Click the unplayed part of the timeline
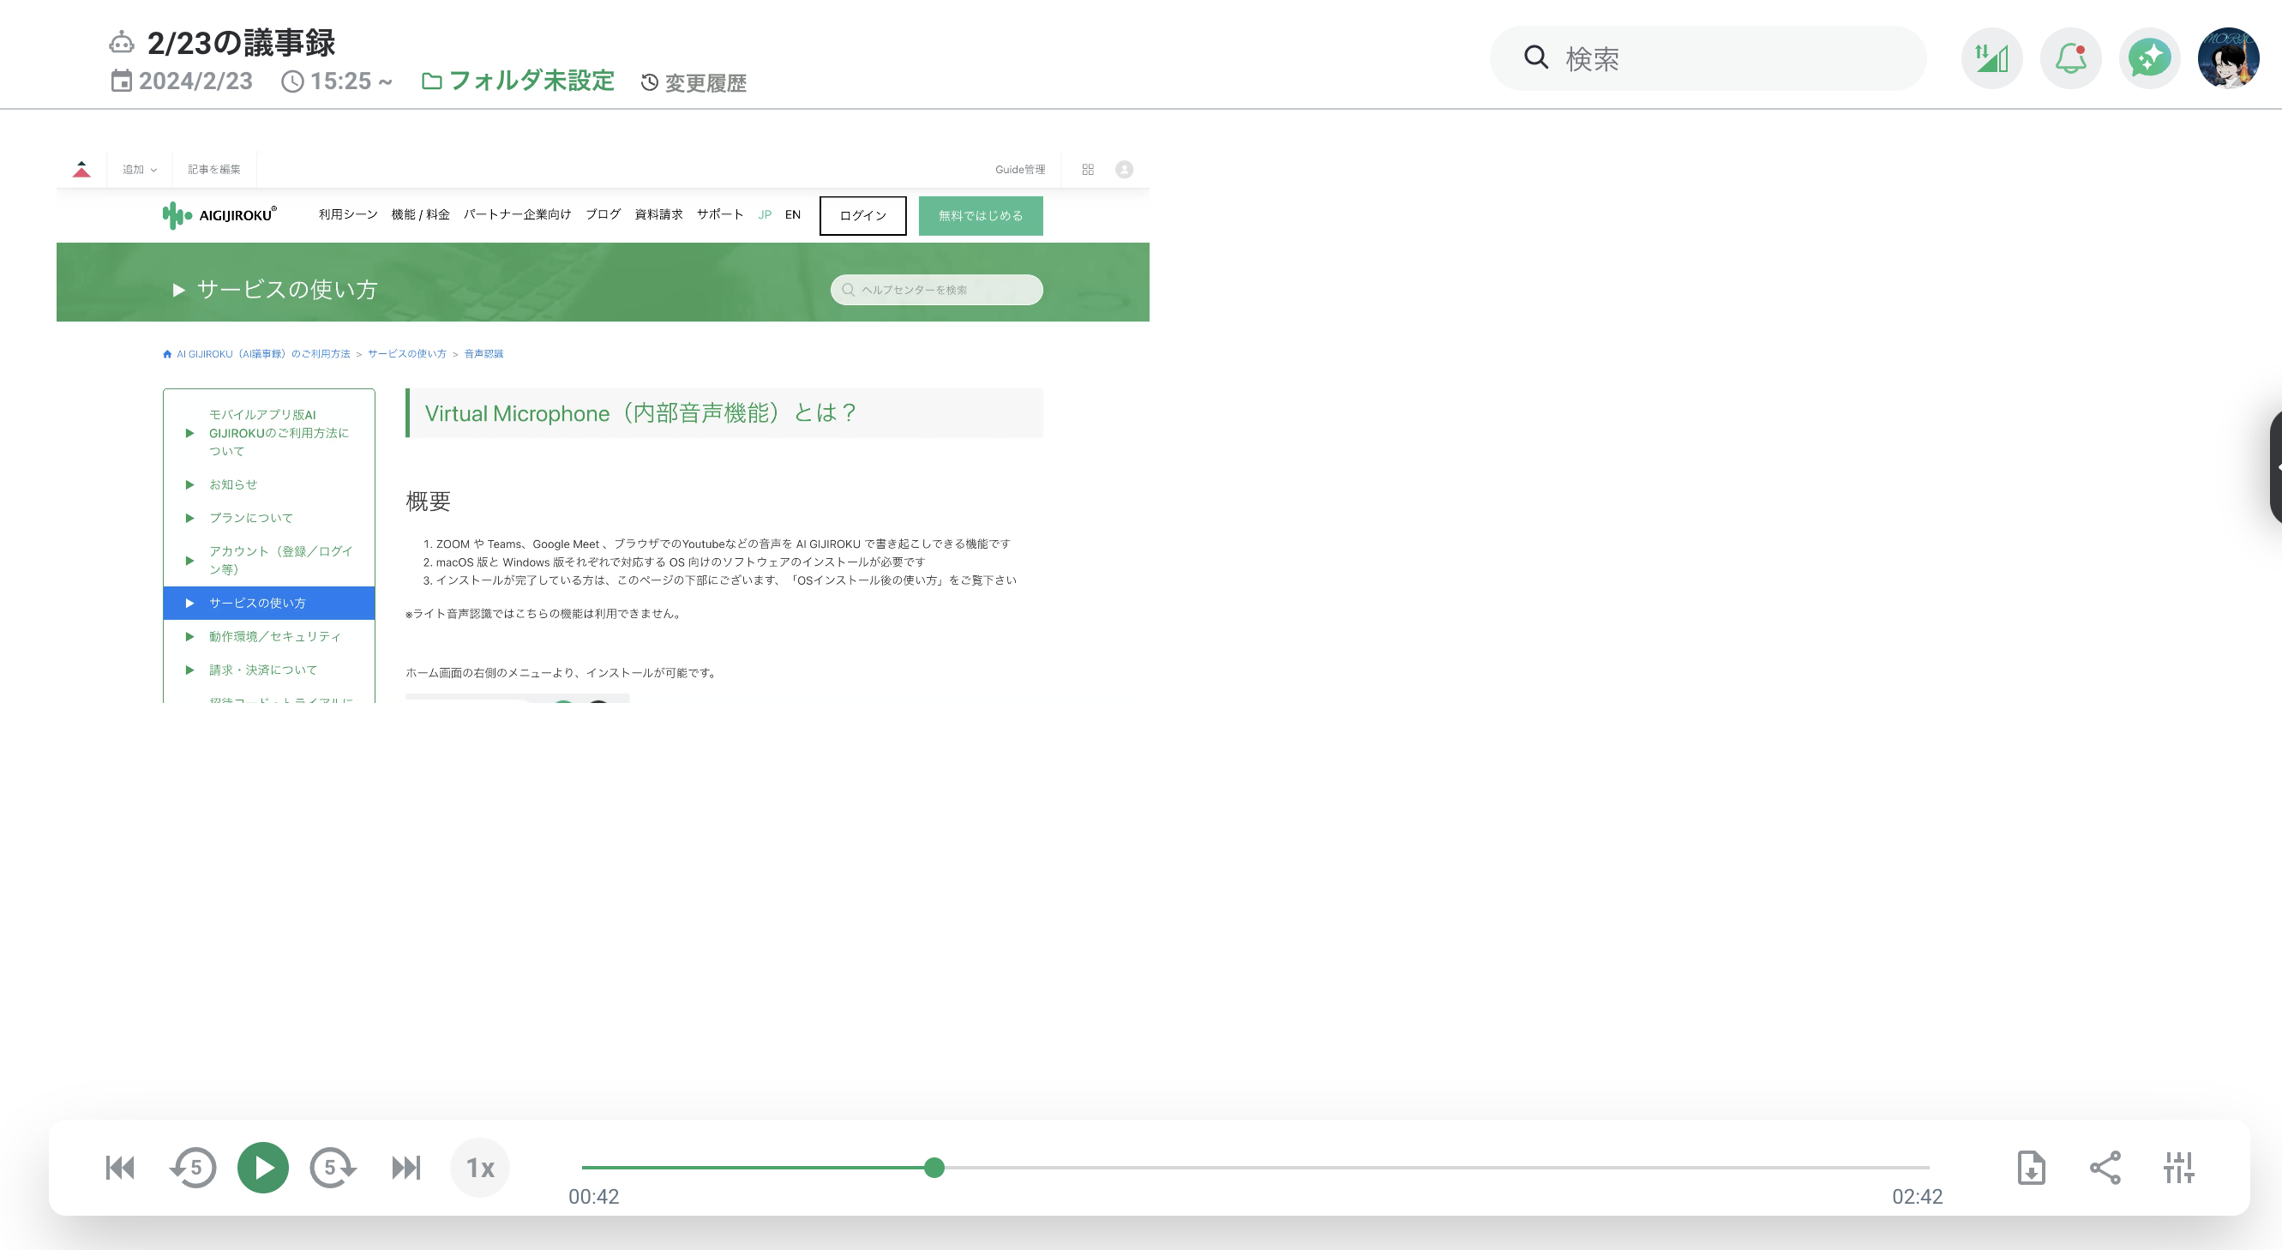 click(x=1437, y=1168)
